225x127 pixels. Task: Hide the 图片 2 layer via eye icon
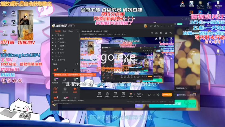[53, 35]
